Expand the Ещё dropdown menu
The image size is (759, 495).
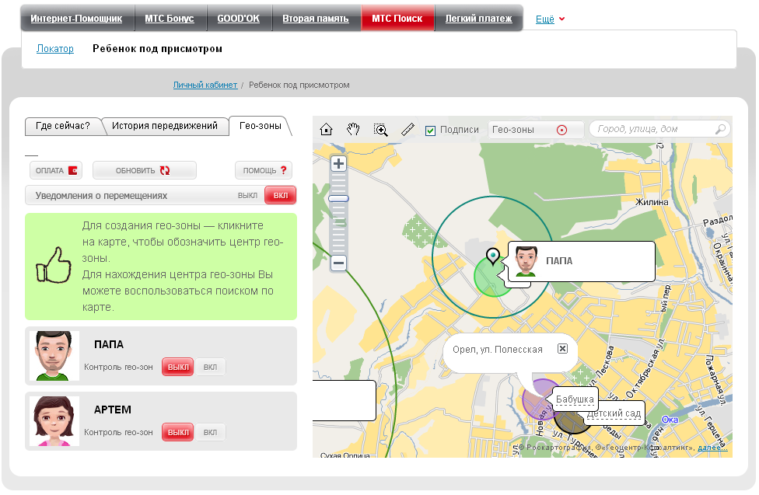pos(550,19)
